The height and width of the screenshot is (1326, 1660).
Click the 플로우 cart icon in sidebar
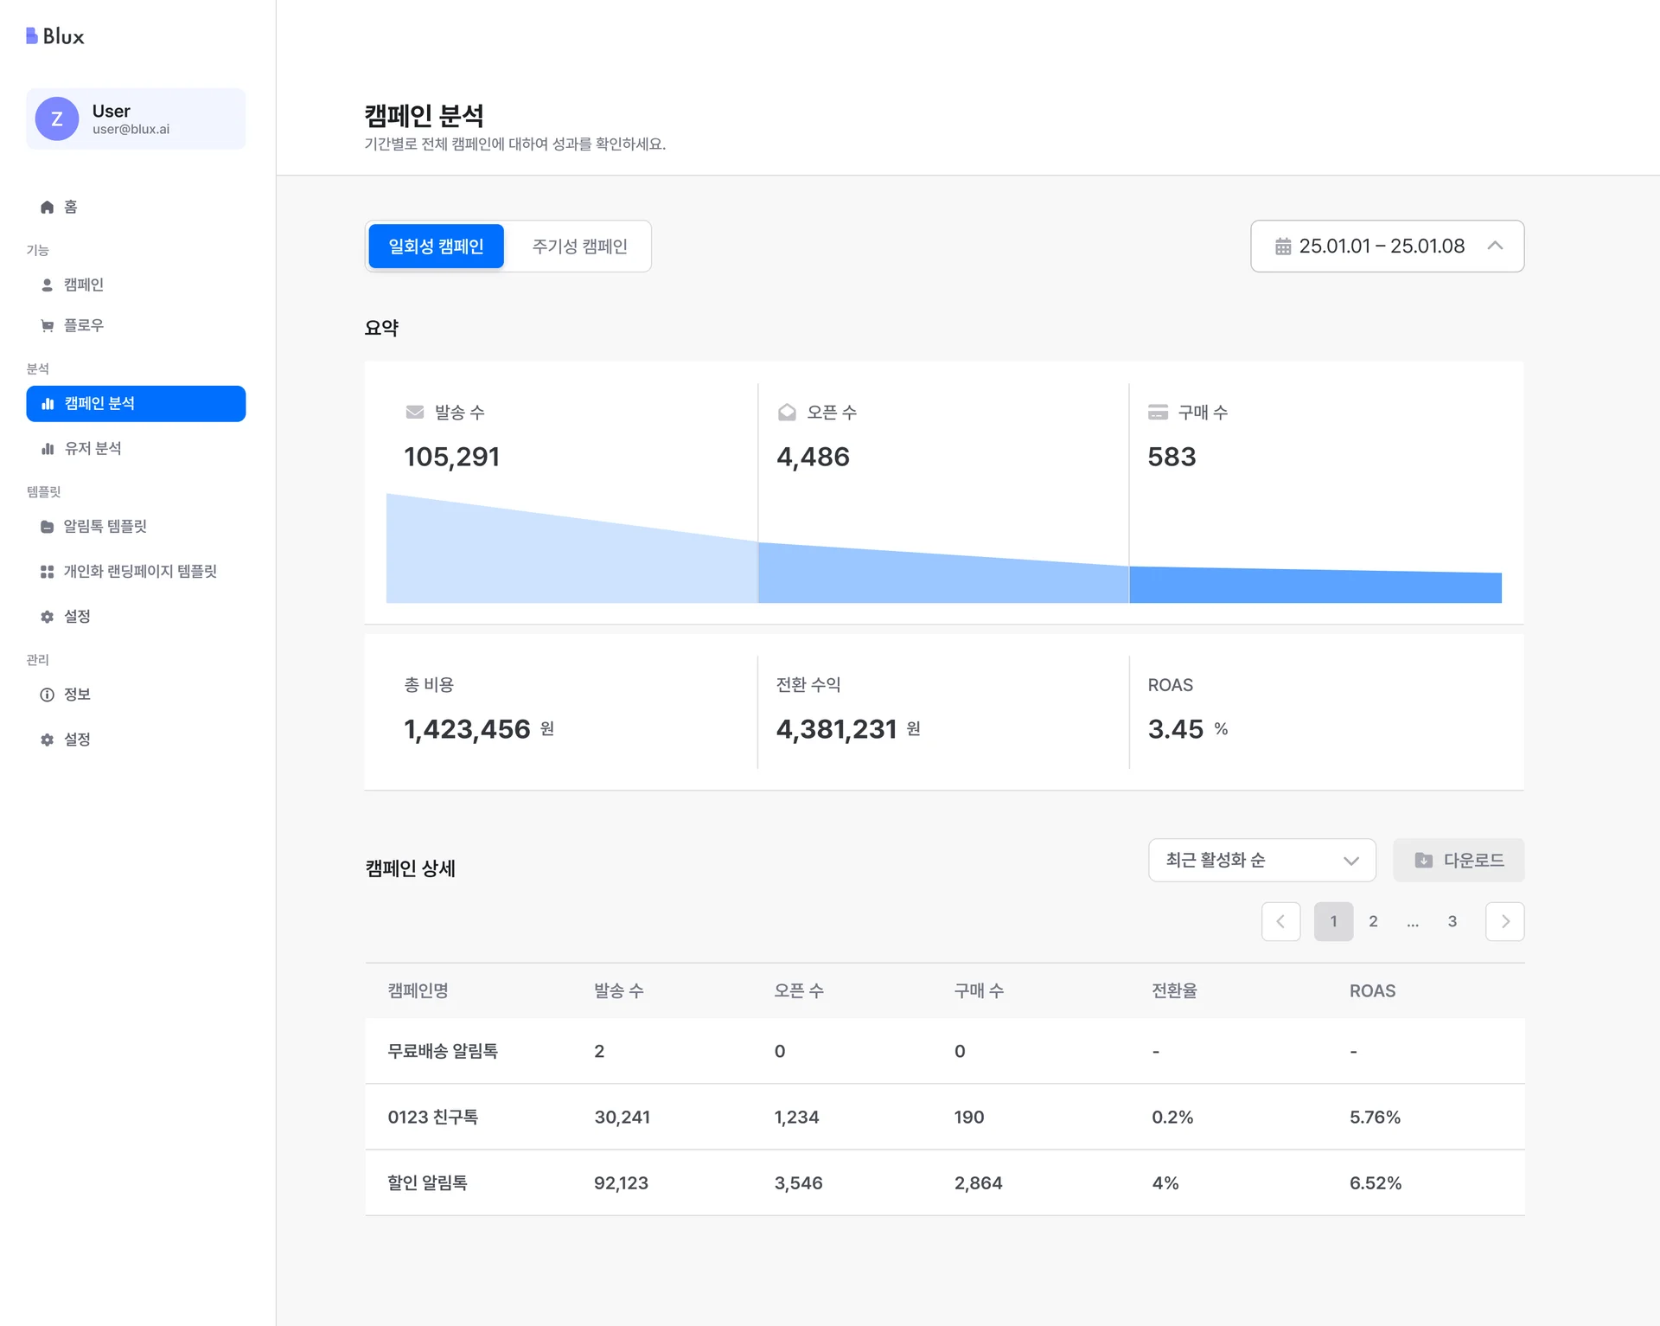[46, 325]
